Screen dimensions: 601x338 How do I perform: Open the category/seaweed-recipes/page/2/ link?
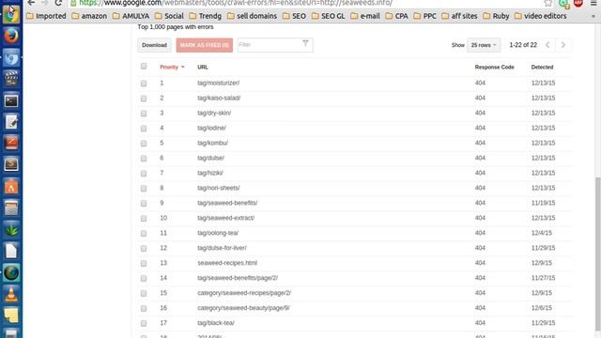click(x=244, y=293)
